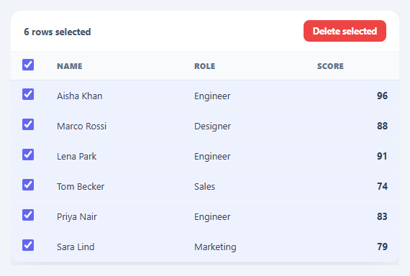Click Aisha Khan's Engineer role cell

[x=212, y=96]
